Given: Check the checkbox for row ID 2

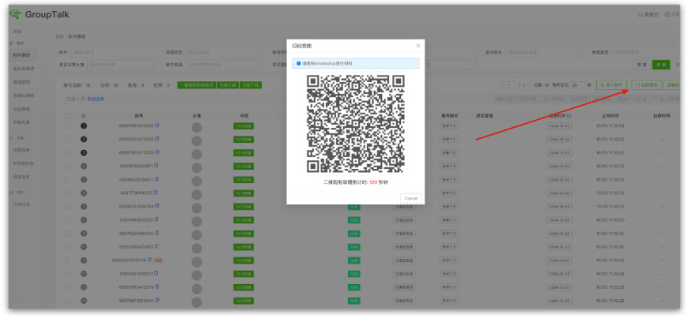Looking at the screenshot, I should tap(67, 139).
